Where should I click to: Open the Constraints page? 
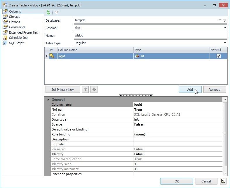[x=17, y=27]
